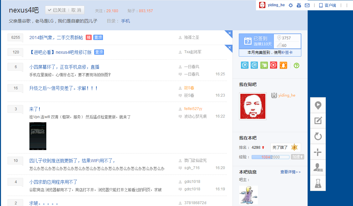Click the reply count 6255
The width and height of the screenshot is (353, 206).
point(16,37)
